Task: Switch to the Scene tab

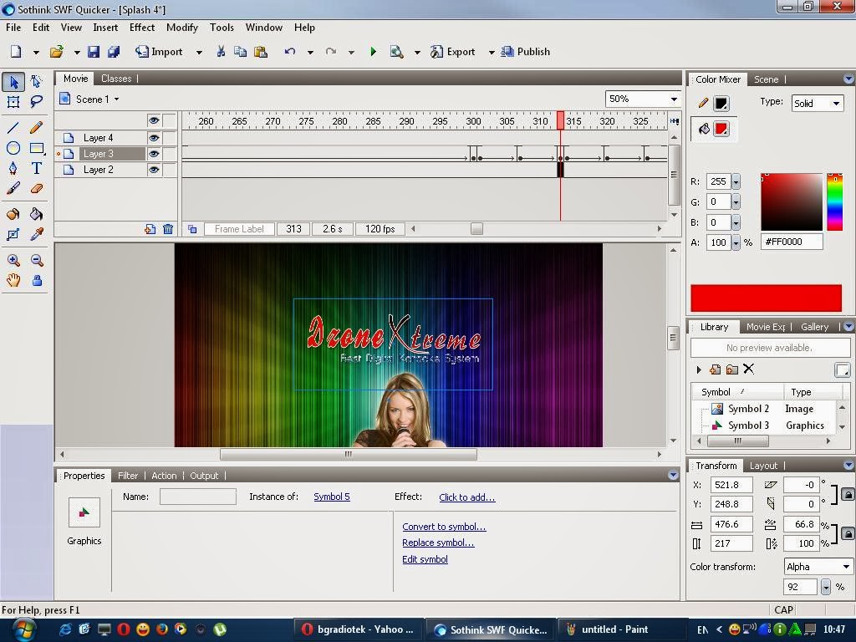Action: click(x=766, y=79)
